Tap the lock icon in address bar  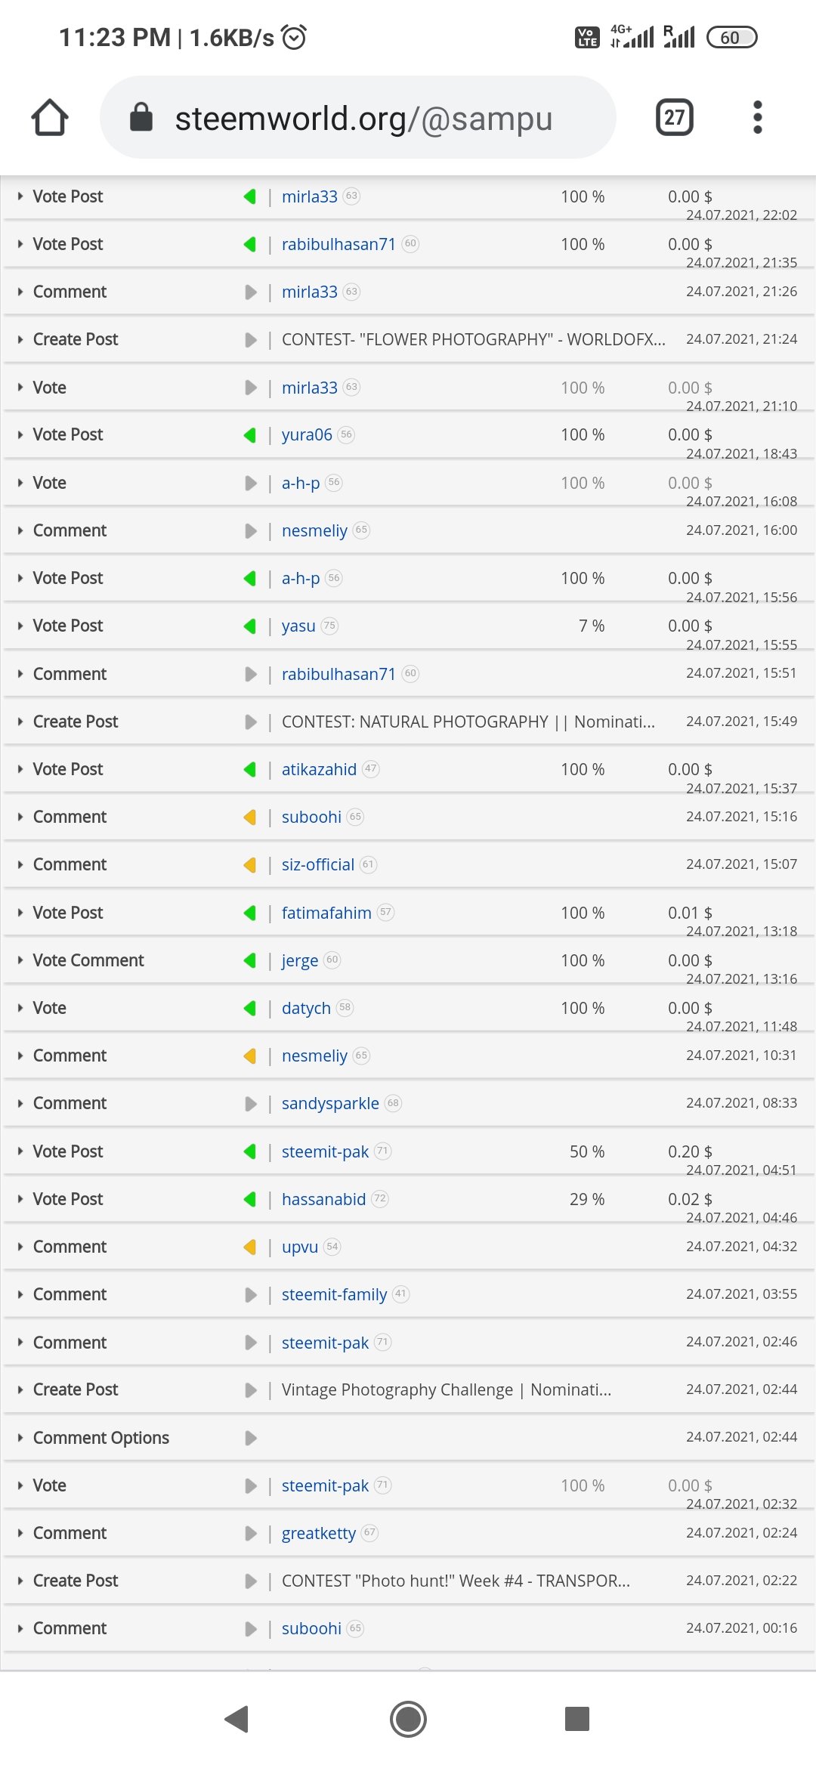coord(141,118)
